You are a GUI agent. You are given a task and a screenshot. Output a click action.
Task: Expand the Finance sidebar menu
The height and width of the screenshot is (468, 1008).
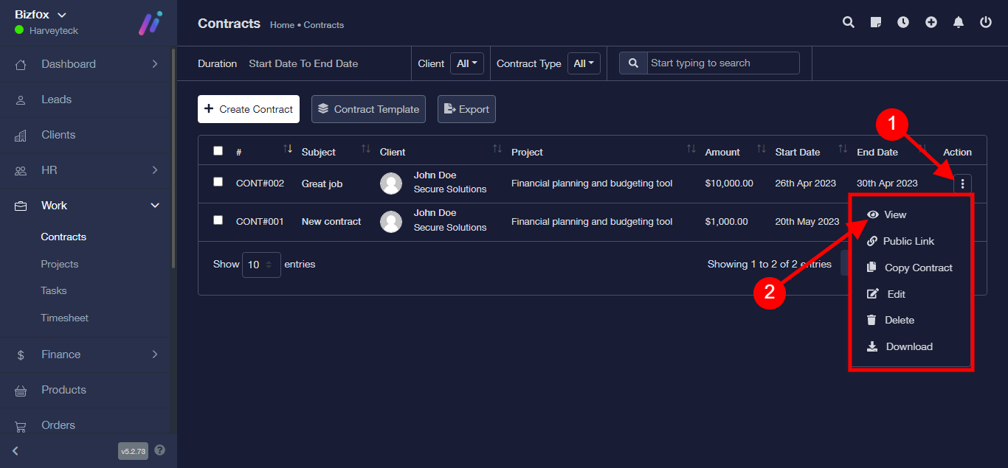point(87,355)
